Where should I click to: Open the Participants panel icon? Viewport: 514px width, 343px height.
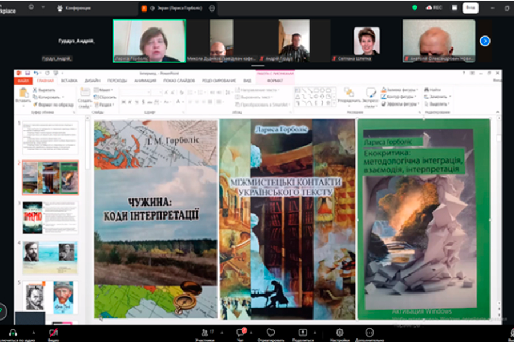click(x=204, y=333)
